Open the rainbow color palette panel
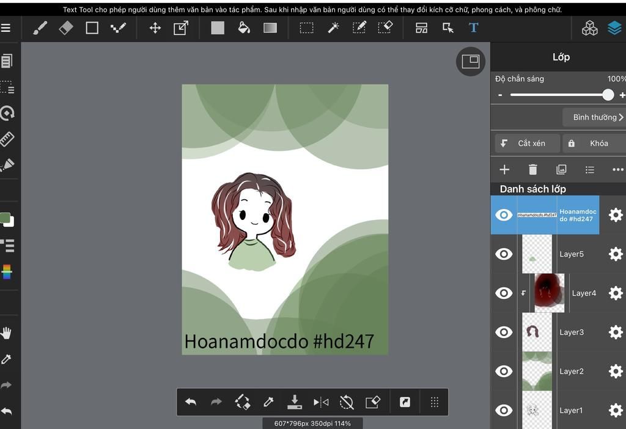Image resolution: width=626 pixels, height=429 pixels. point(7,272)
